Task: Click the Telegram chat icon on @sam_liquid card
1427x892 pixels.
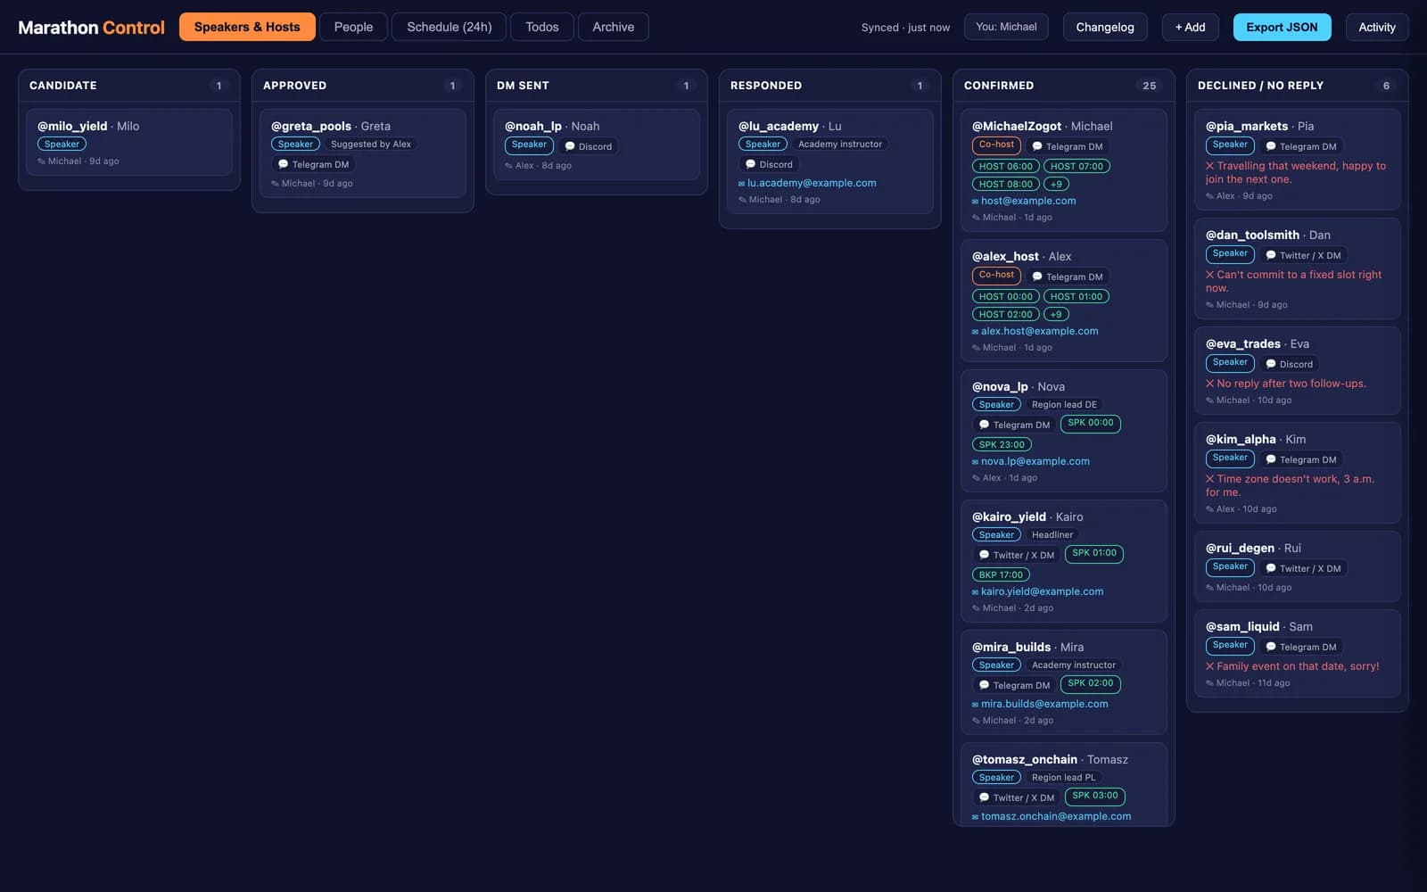Action: [1271, 647]
